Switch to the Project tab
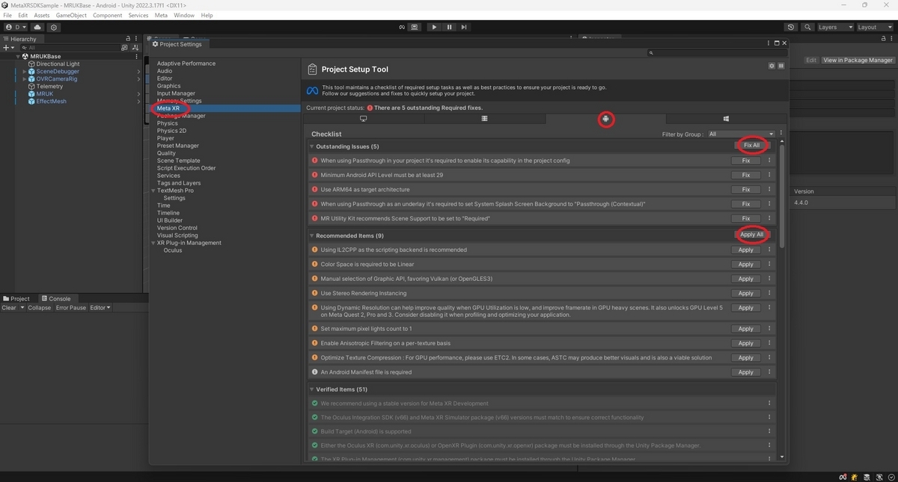Image resolution: width=898 pixels, height=482 pixels. (x=16, y=299)
